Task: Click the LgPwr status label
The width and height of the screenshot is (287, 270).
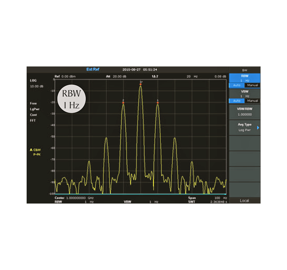Action: tap(34, 109)
